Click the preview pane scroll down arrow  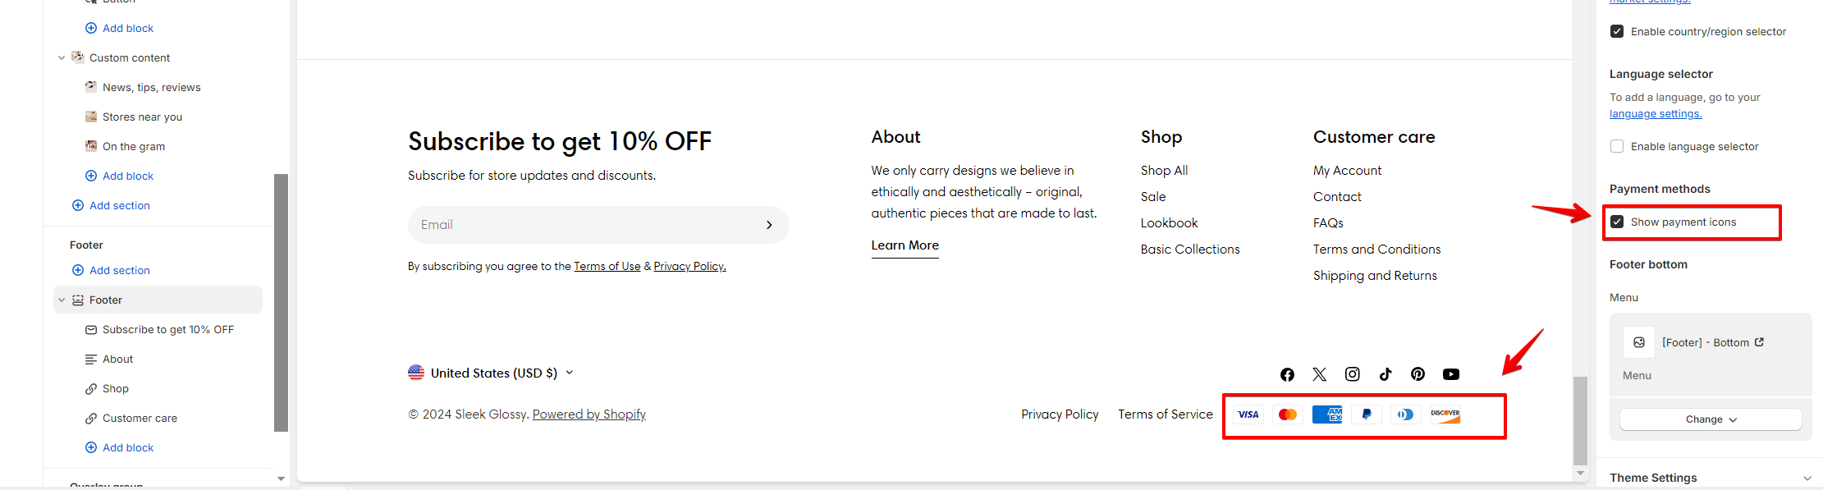(x=1580, y=474)
